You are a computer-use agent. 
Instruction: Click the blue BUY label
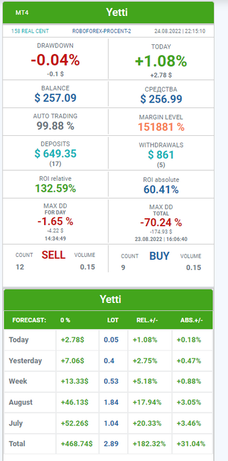tap(159, 256)
